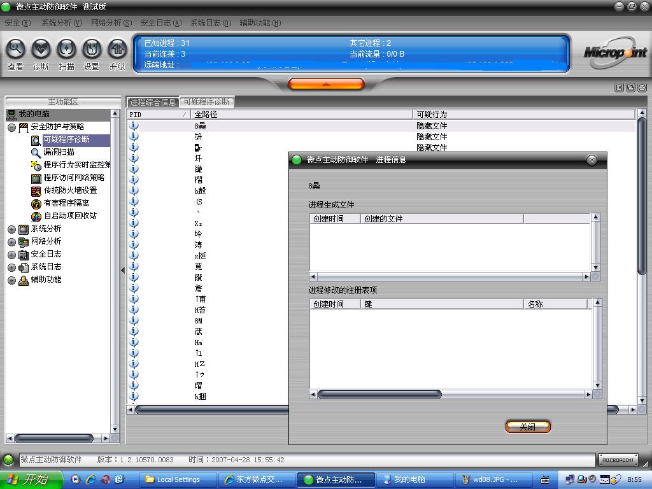Click the 漏洞扫描 magnifier icon
Image resolution: width=652 pixels, height=489 pixels.
pos(36,153)
